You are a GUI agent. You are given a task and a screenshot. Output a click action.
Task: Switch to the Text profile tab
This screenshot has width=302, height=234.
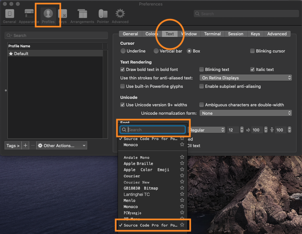(170, 34)
